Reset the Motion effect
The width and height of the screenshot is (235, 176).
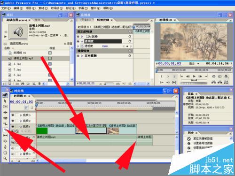[x=130, y=36]
